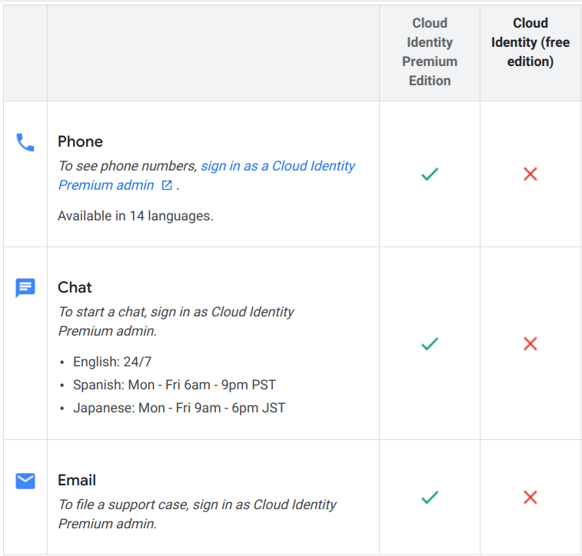Click the red X in the Chat row
Screen dimensions: 582x556
530,343
